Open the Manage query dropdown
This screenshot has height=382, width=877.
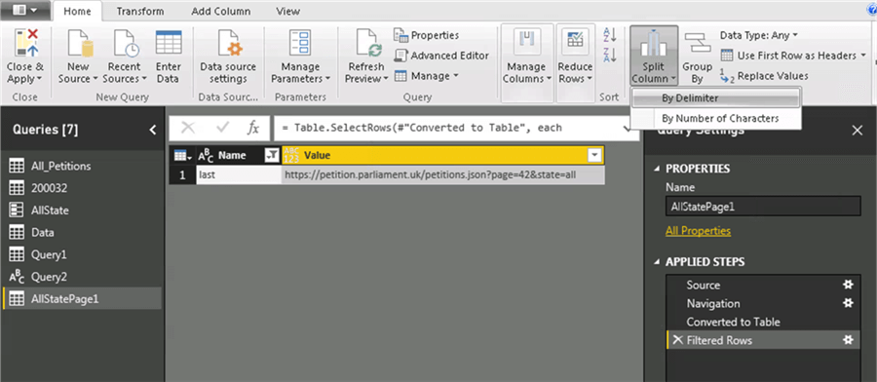coord(427,75)
